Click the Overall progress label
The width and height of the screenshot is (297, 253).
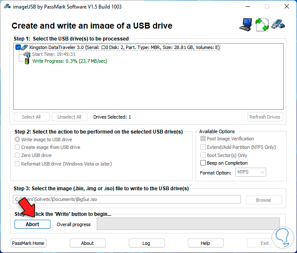point(74,224)
